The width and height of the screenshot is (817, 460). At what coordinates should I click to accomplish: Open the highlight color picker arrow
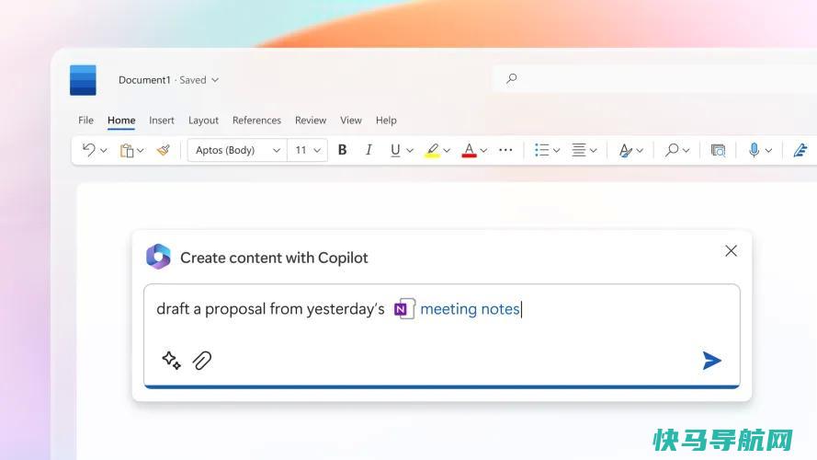(x=447, y=151)
